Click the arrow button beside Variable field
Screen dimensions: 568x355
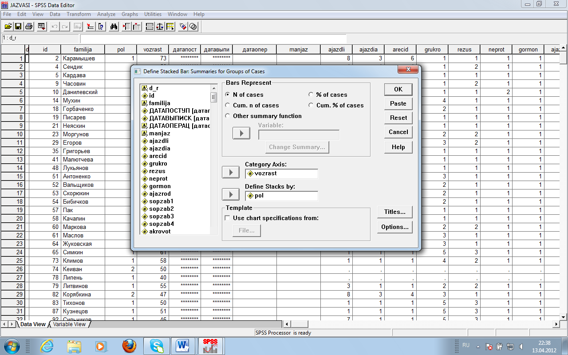click(x=241, y=133)
